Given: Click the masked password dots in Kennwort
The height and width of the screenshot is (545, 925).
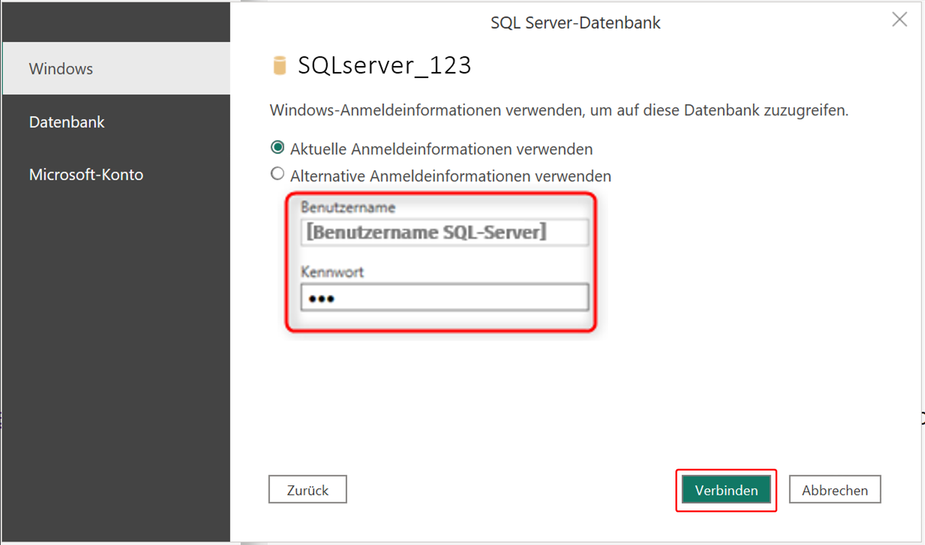Looking at the screenshot, I should pos(322,298).
